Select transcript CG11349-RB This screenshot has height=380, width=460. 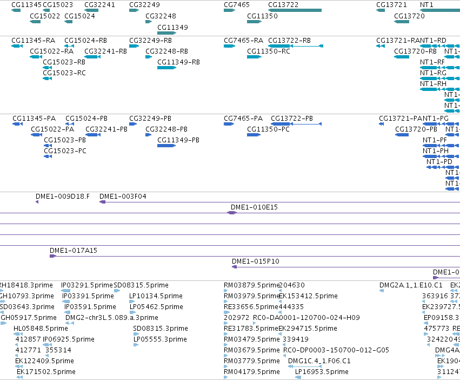(166, 68)
